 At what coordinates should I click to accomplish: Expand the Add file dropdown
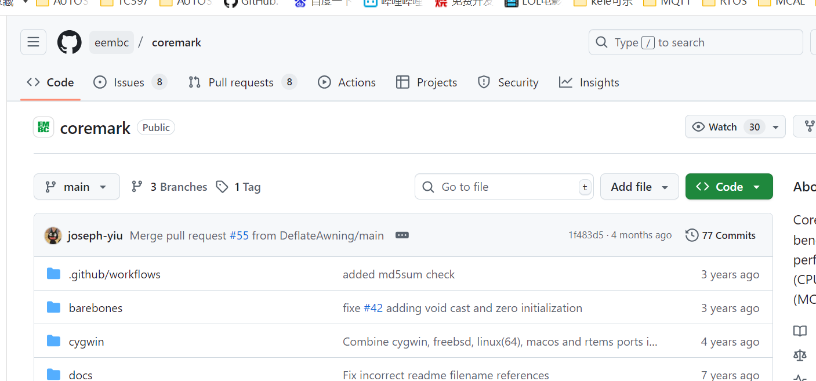(639, 187)
